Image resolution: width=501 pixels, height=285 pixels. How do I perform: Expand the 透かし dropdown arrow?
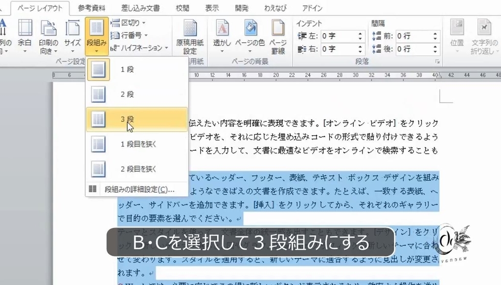click(x=222, y=51)
